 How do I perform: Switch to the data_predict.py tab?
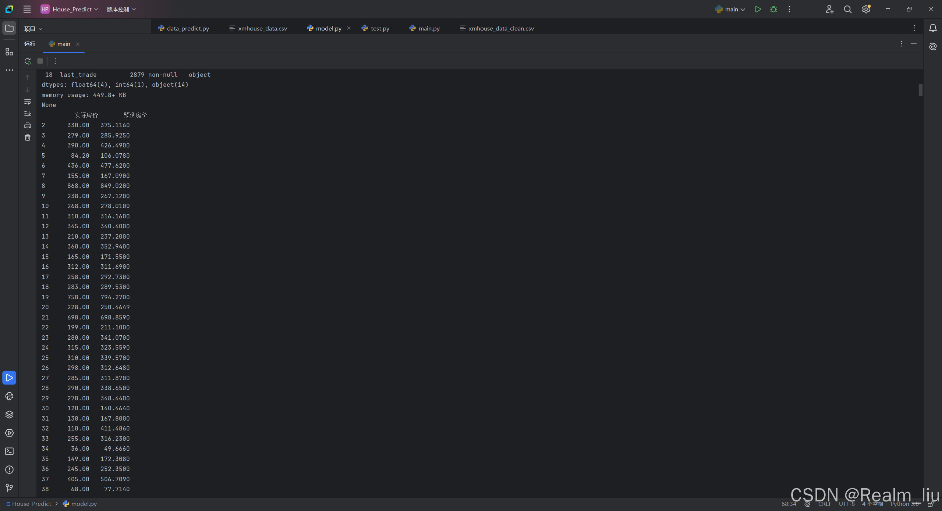coord(188,28)
